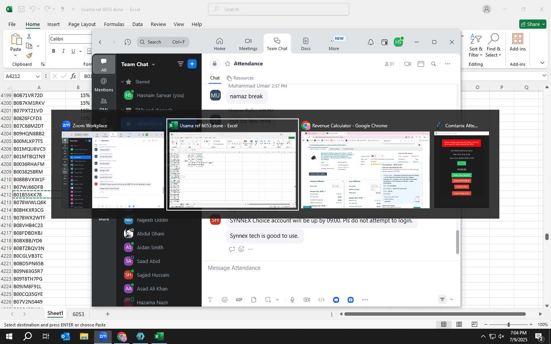551x344 pixels.
Task: Switch to Revenue Calculator Chrome window thumbnail
Action: pyautogui.click(x=365, y=165)
